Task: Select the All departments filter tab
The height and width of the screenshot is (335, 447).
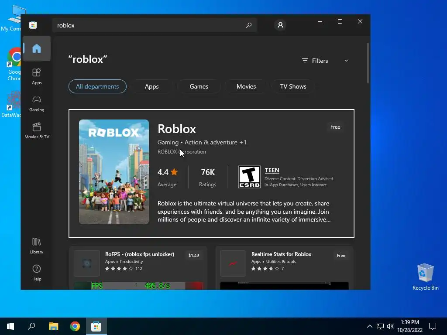Action: tap(97, 86)
